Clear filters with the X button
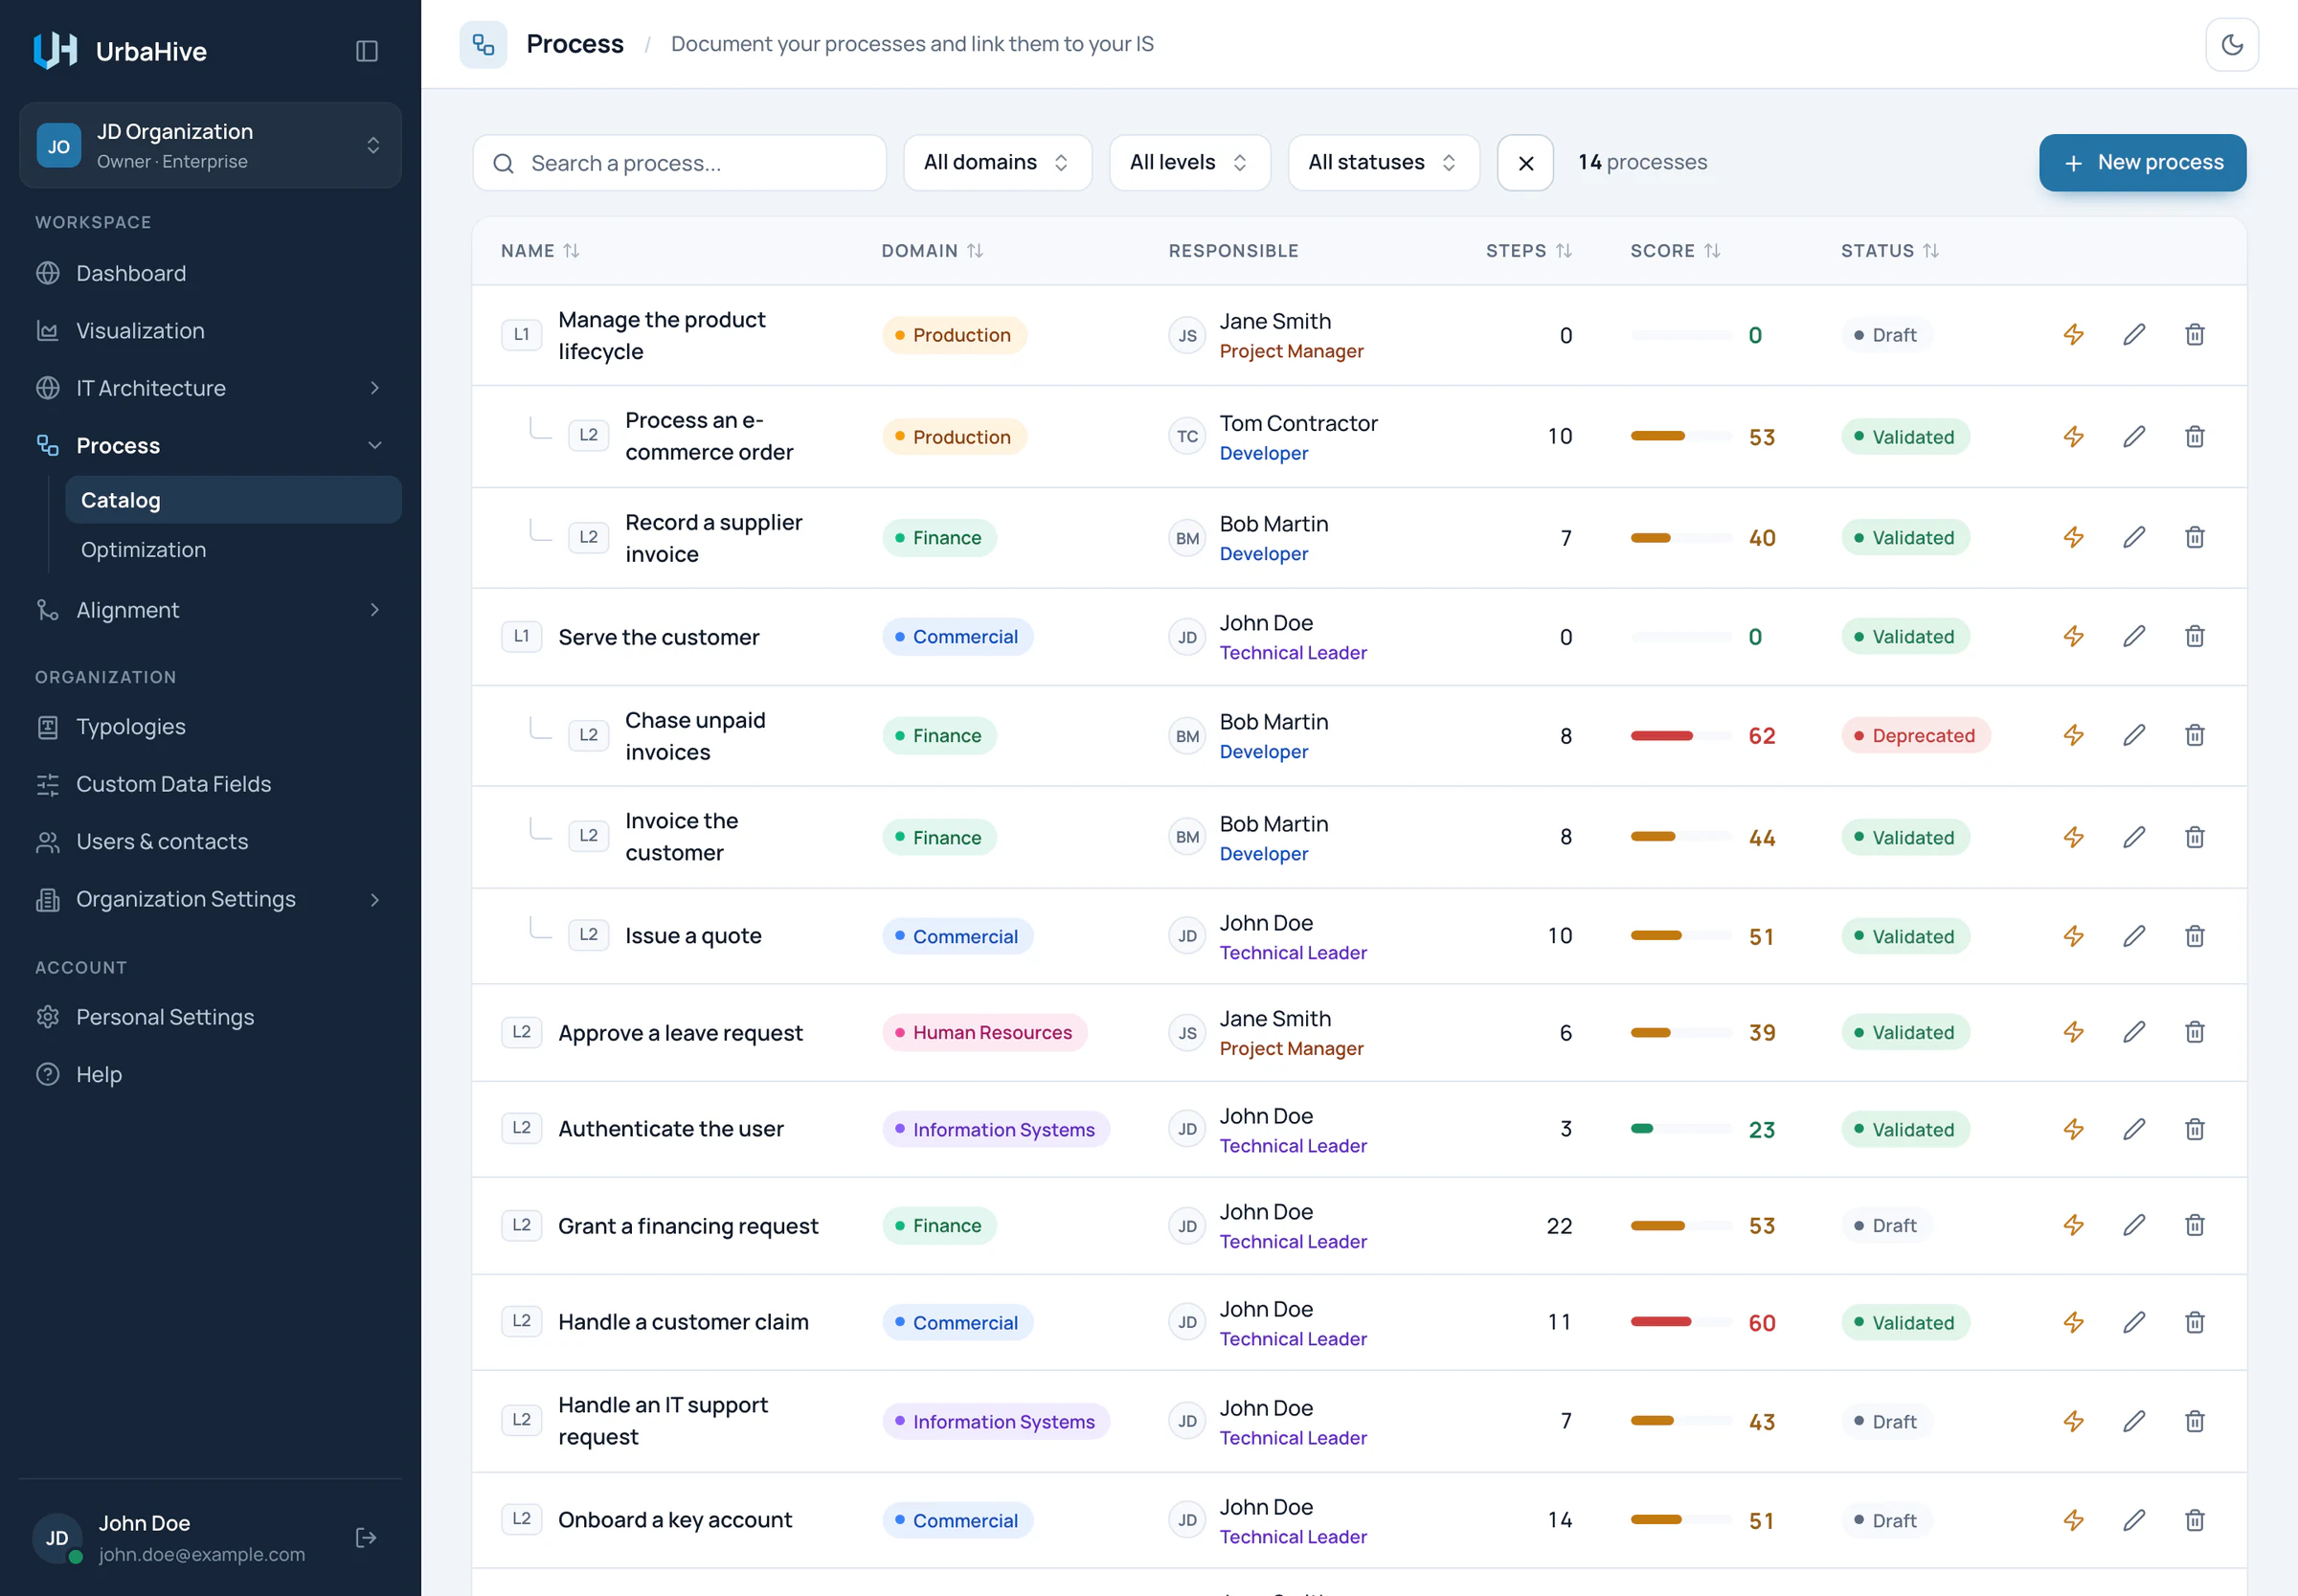The image size is (2298, 1596). click(x=1525, y=163)
